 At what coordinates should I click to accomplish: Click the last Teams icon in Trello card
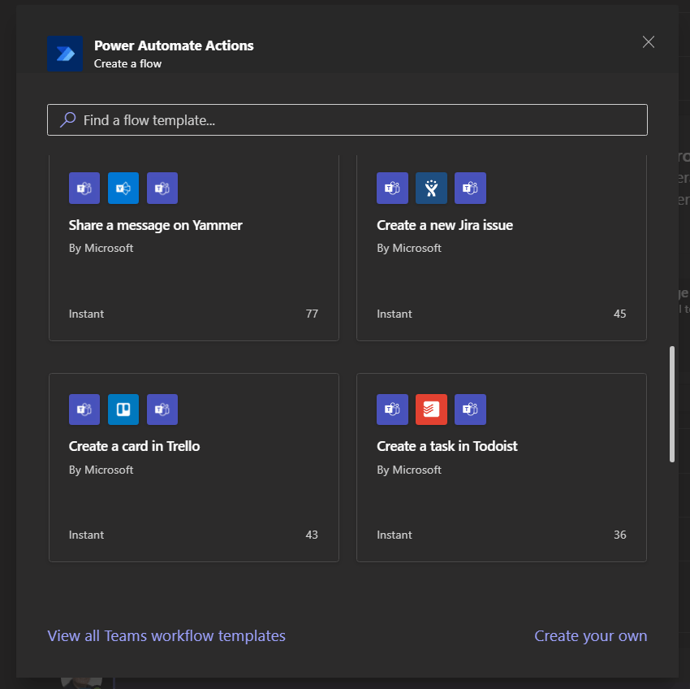(162, 409)
